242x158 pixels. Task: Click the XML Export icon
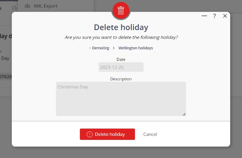pyautogui.click(x=27, y=6)
